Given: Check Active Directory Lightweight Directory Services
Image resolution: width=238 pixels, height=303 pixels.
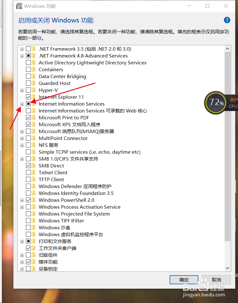Looking at the screenshot, I should click(28, 62).
